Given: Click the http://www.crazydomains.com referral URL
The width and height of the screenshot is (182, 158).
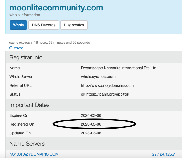Looking at the screenshot, I should [107, 85].
